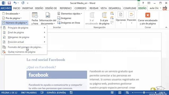
Task: Switch to the REFERENCI tab
Action: click(66, 8)
